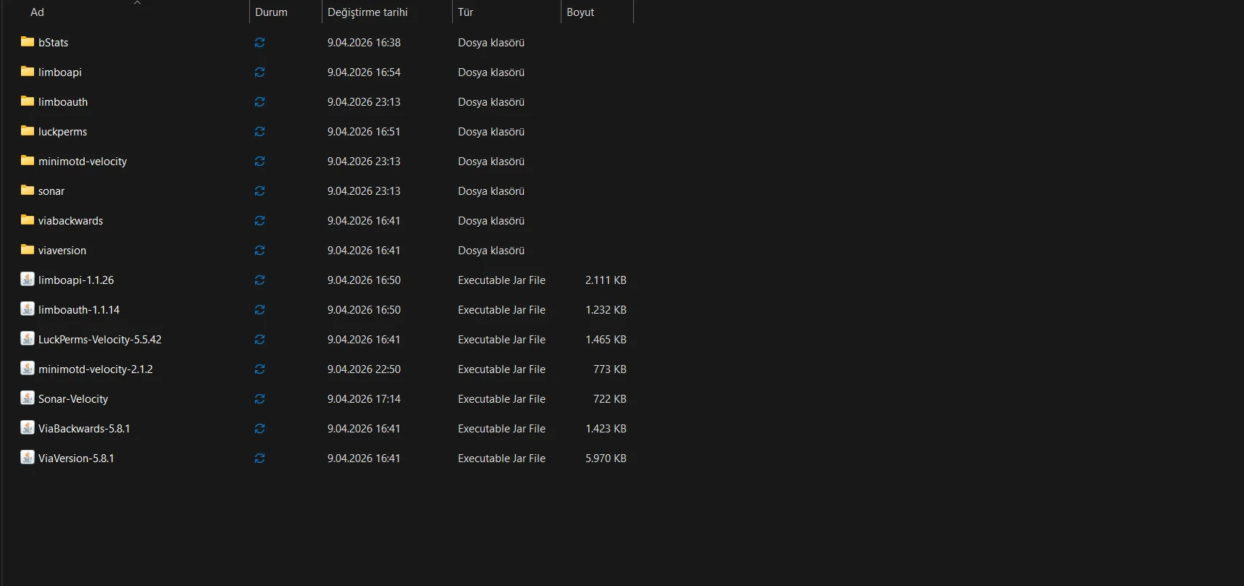Click Executable Jar File type for ViaBackwards-5.8.1
This screenshot has width=1244, height=586.
point(501,429)
